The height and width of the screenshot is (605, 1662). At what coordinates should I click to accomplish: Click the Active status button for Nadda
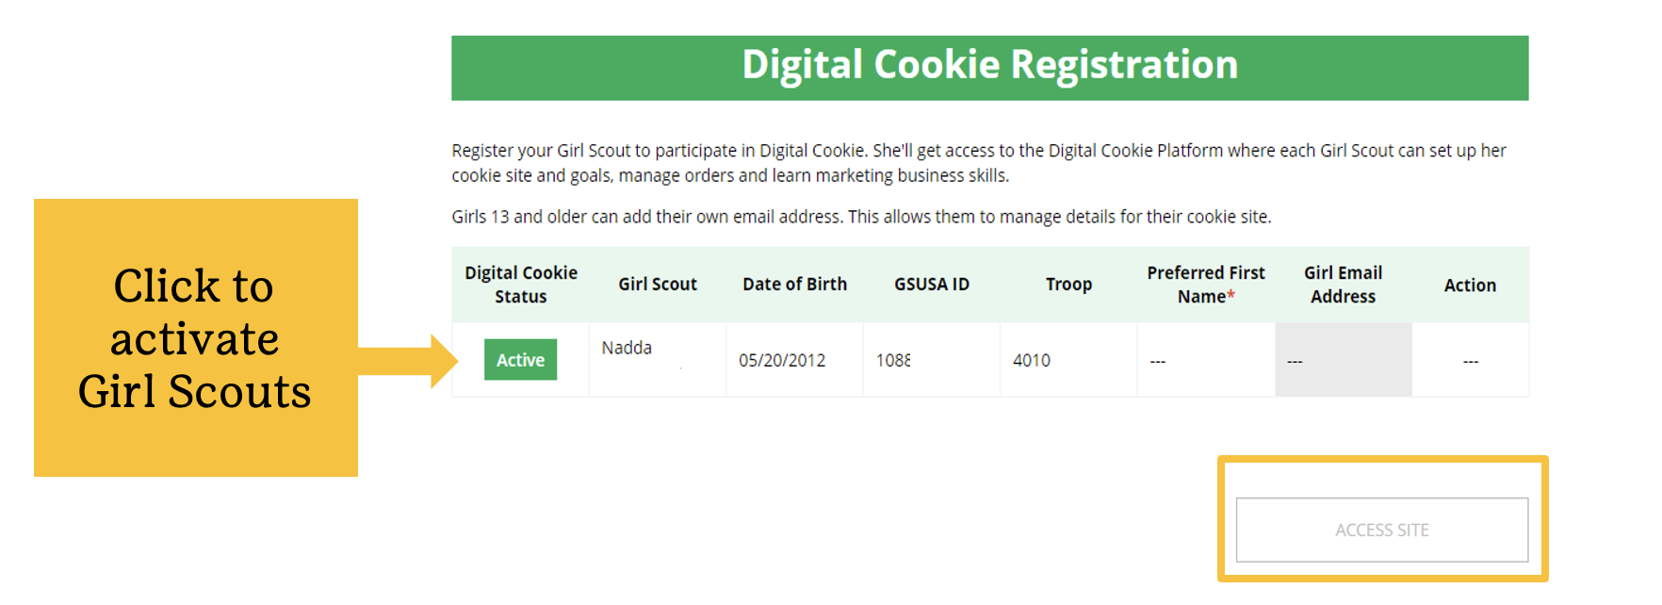click(520, 359)
